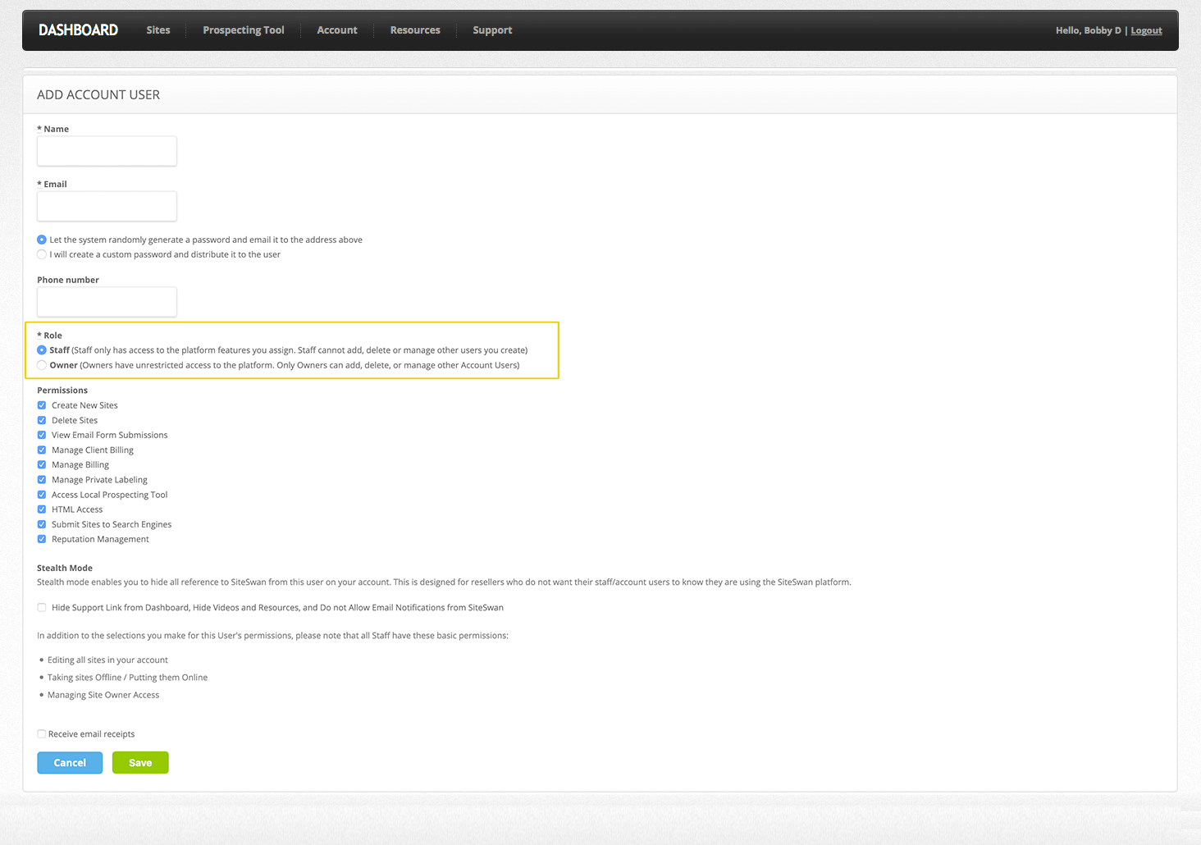The height and width of the screenshot is (845, 1201).
Task: Toggle the HTML Access checkbox
Action: [x=42, y=509]
